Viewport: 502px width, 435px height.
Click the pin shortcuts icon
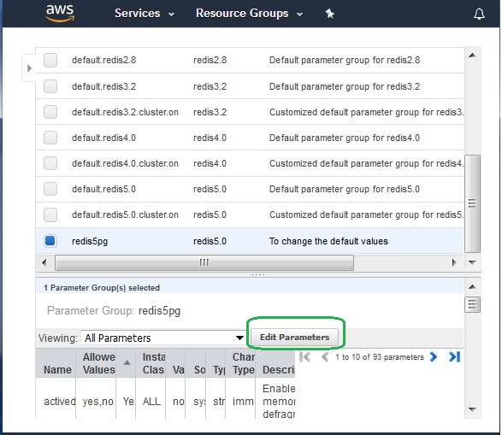tap(329, 14)
